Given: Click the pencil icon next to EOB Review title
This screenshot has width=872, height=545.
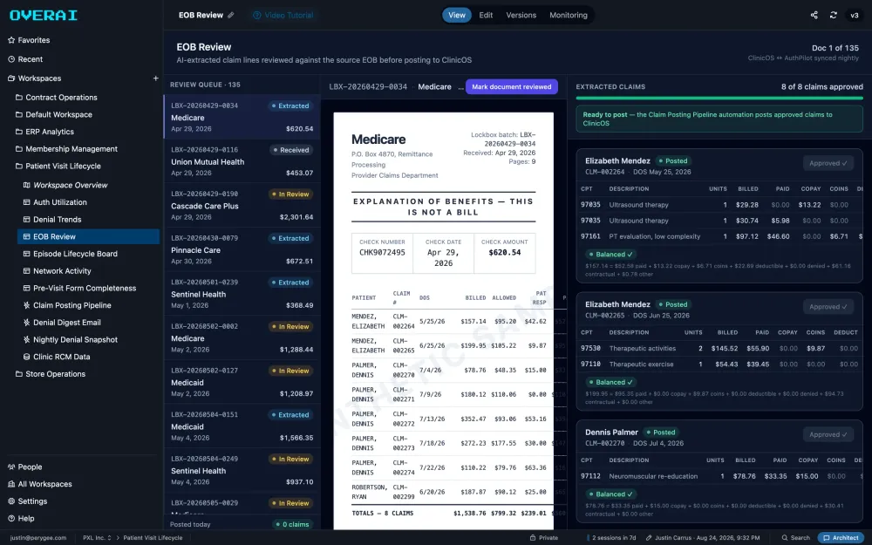Looking at the screenshot, I should (x=231, y=15).
